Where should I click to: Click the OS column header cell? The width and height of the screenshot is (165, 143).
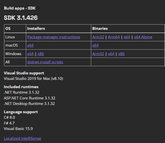[x=15, y=29]
